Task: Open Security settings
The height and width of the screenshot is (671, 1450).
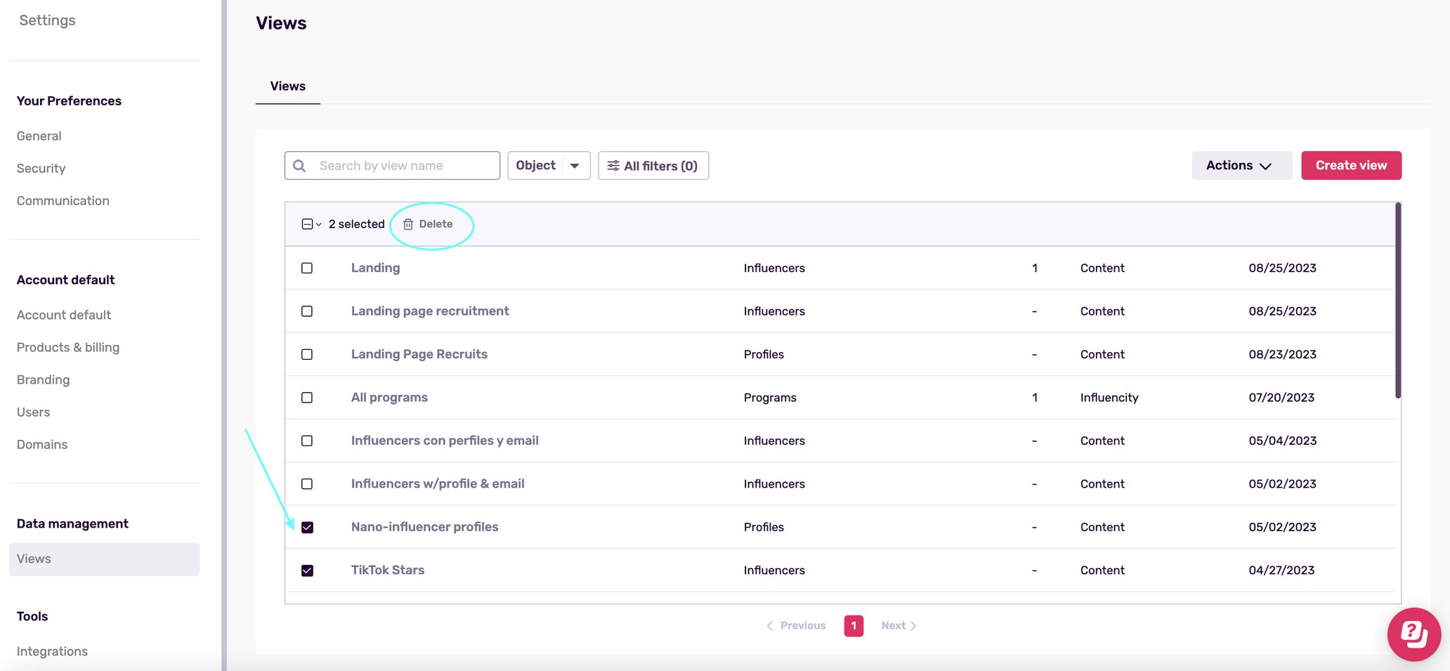Action: point(41,169)
